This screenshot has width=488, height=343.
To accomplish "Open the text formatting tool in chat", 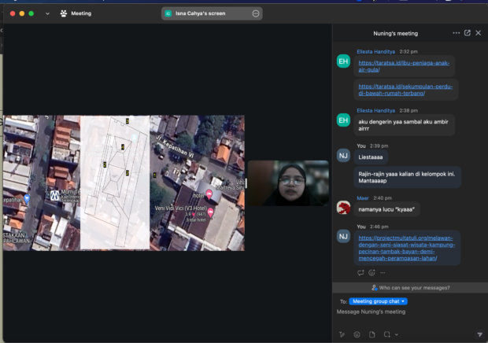I will pyautogui.click(x=342, y=334).
